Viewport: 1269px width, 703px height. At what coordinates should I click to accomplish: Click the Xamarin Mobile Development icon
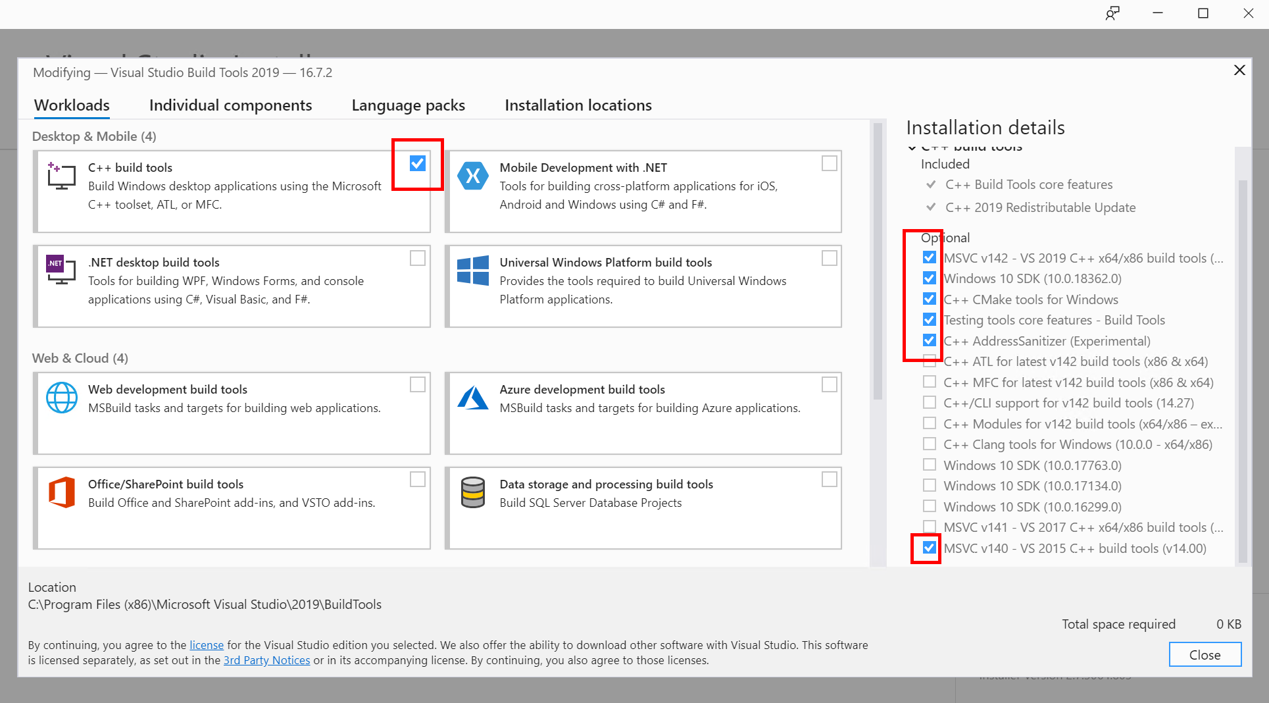(x=473, y=176)
